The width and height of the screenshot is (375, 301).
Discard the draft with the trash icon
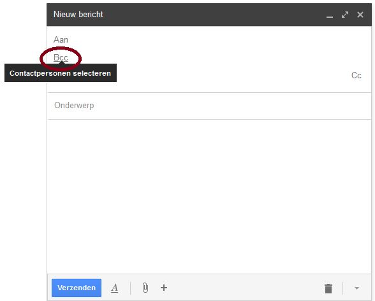(328, 288)
